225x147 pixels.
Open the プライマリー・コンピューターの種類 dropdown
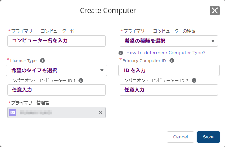[169, 41]
